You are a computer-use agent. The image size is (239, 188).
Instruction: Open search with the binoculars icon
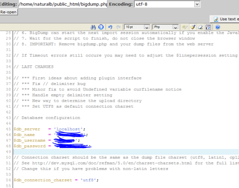[x=93, y=27]
